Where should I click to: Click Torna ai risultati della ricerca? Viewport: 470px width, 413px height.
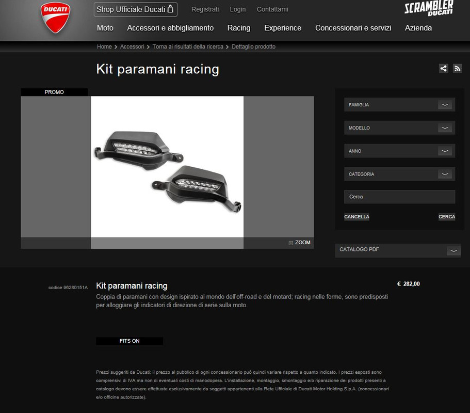pyautogui.click(x=188, y=46)
